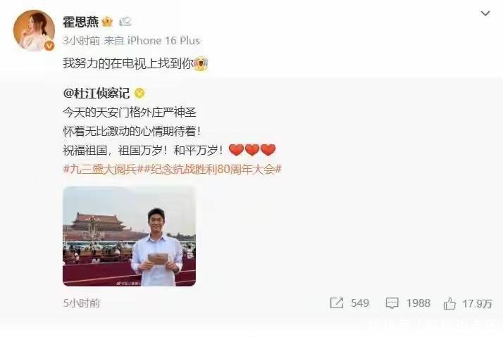Like the post with thumbs-up icon
The height and width of the screenshot is (337, 503).
coord(449,303)
